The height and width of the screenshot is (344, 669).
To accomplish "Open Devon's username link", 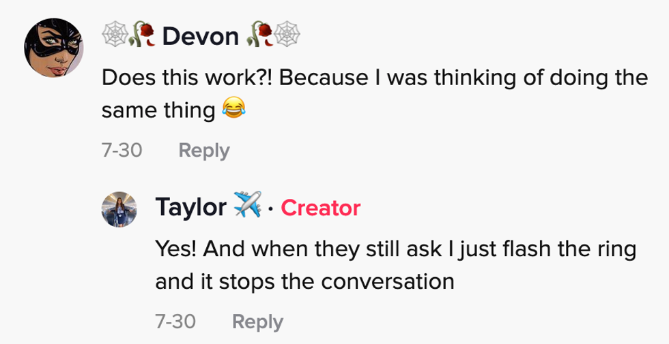I will click(201, 37).
